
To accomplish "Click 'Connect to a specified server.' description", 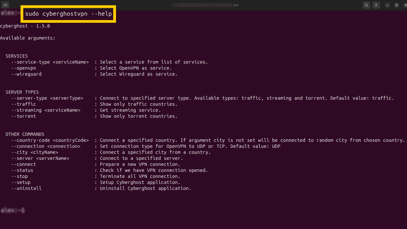I will pos(141,158).
